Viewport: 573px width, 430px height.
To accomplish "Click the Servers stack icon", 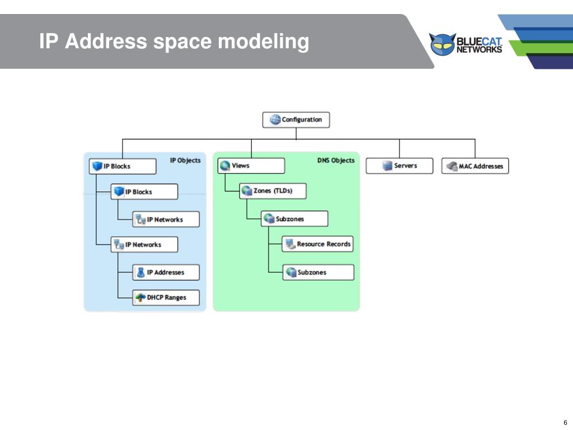I will pos(387,166).
